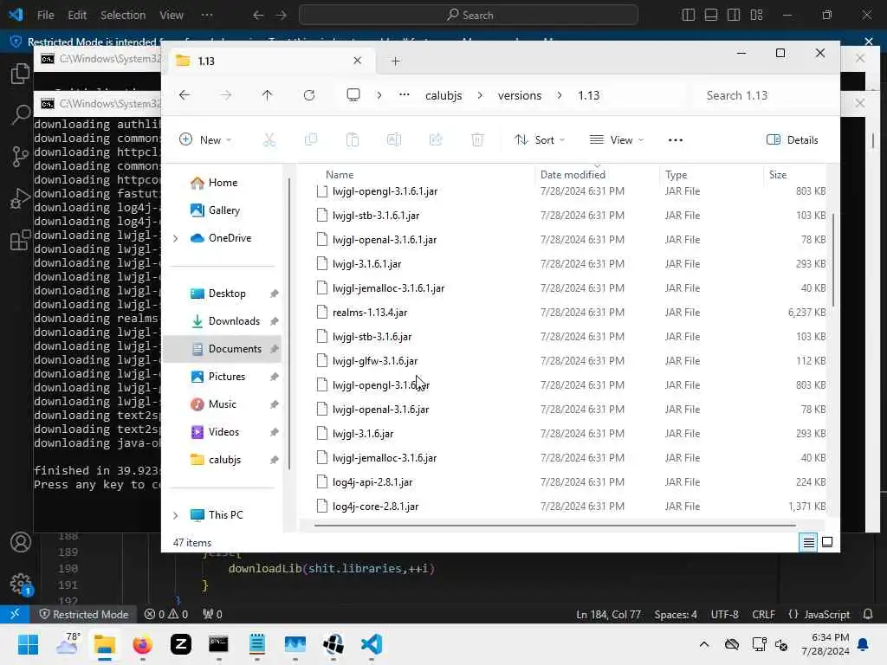Open See more options in Explorer toolbar
Viewport: 887px width, 665px height.
click(x=676, y=139)
